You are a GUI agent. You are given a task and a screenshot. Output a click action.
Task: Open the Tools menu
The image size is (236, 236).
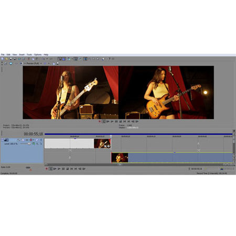click(29, 55)
